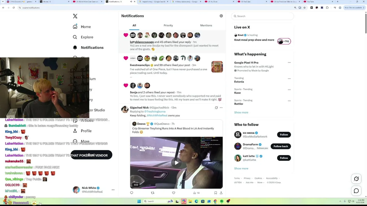Open a new Chrome tab

(x=337, y=2)
